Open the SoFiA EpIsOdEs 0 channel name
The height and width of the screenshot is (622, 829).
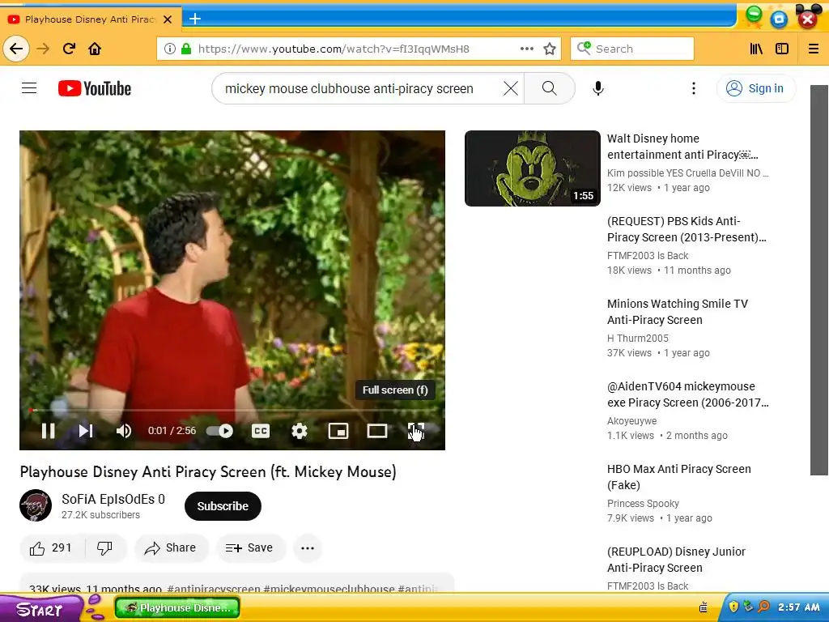(113, 499)
